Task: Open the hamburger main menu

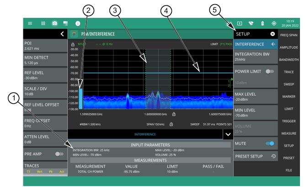Action: pos(30,23)
